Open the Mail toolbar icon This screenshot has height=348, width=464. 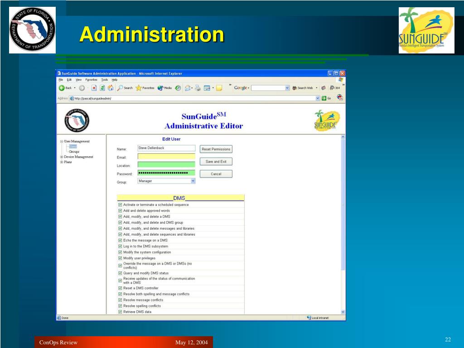pos(188,88)
